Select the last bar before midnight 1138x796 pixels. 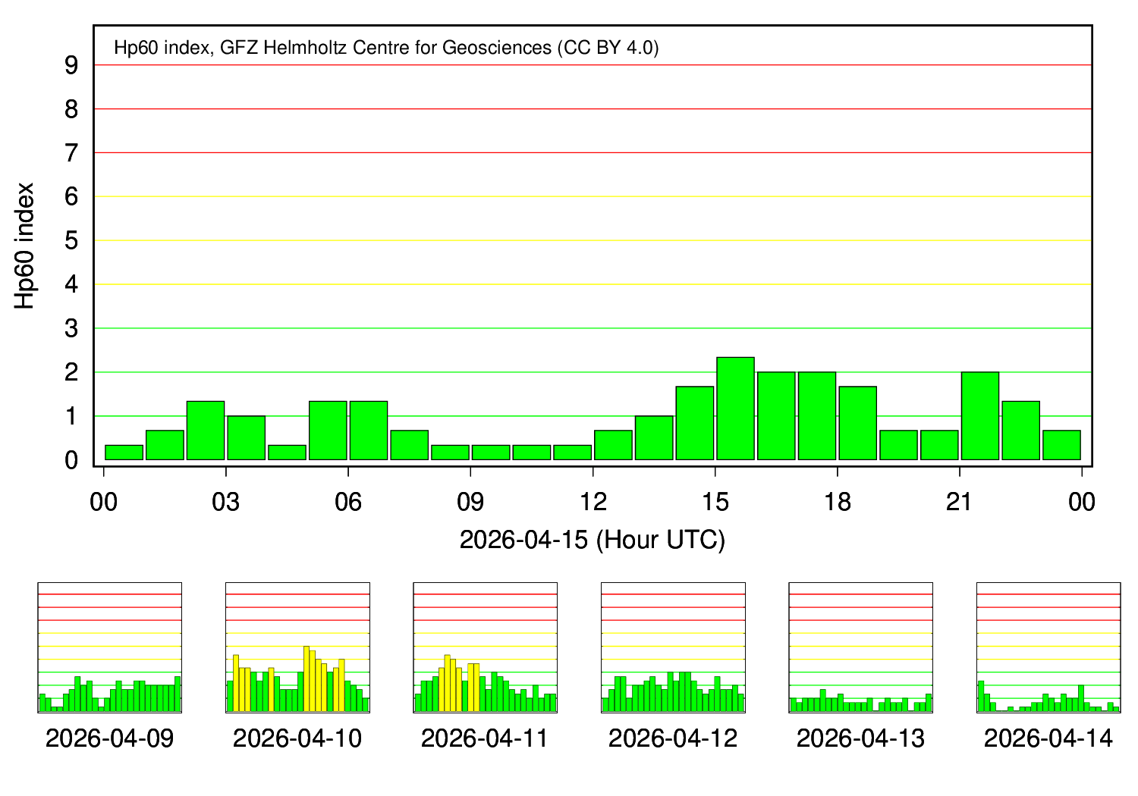click(1061, 445)
